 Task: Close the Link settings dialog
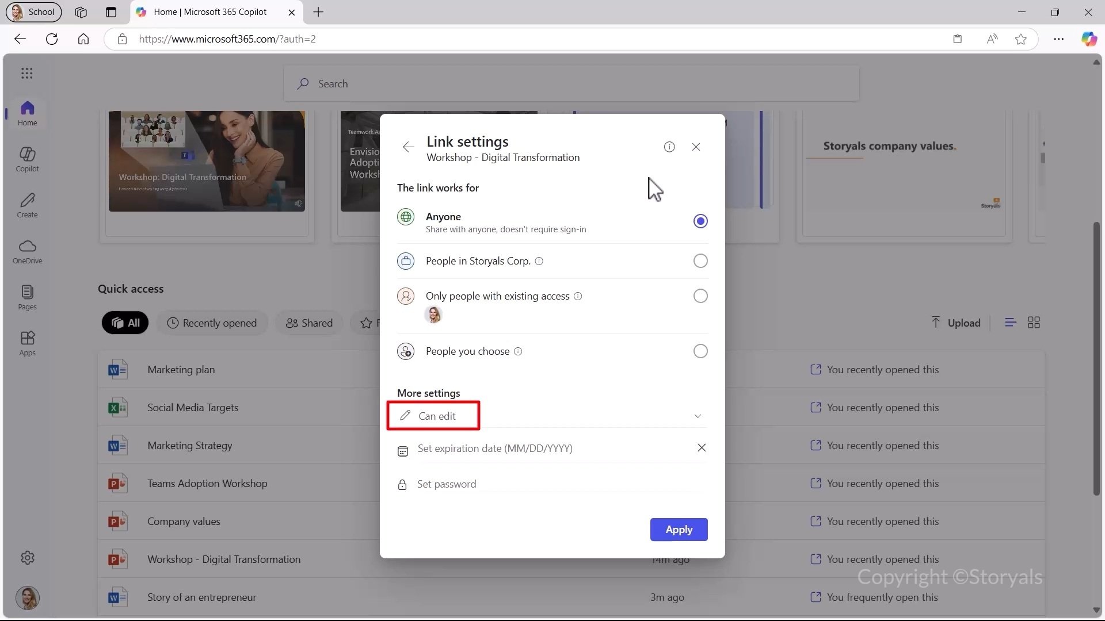696,147
